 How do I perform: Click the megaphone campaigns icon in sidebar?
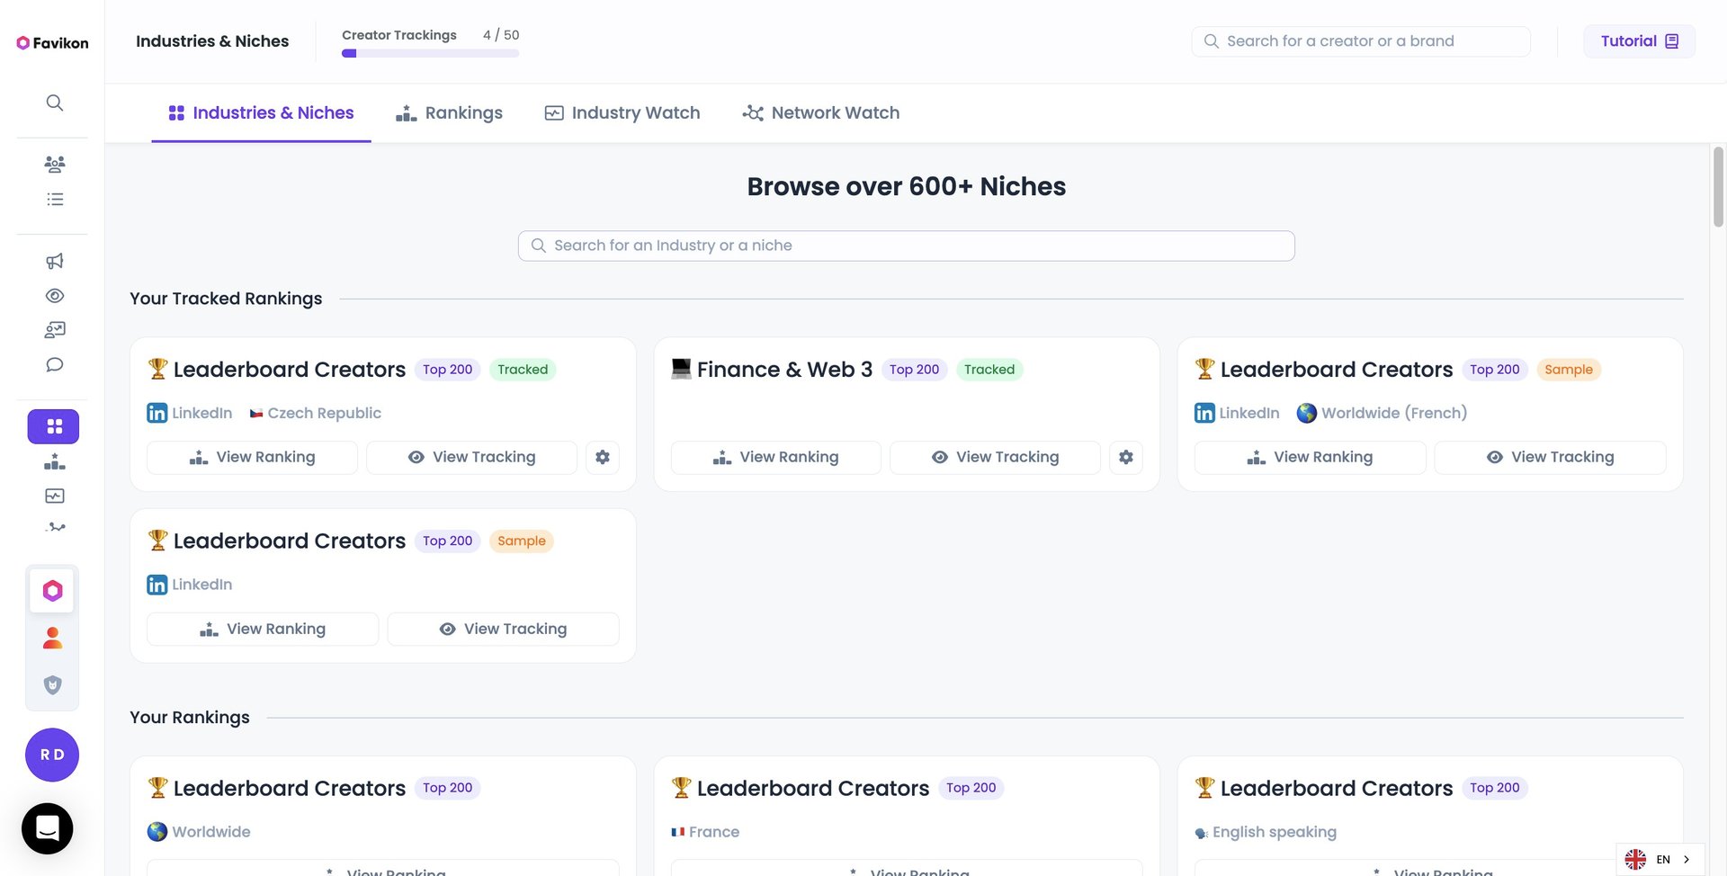tap(54, 261)
